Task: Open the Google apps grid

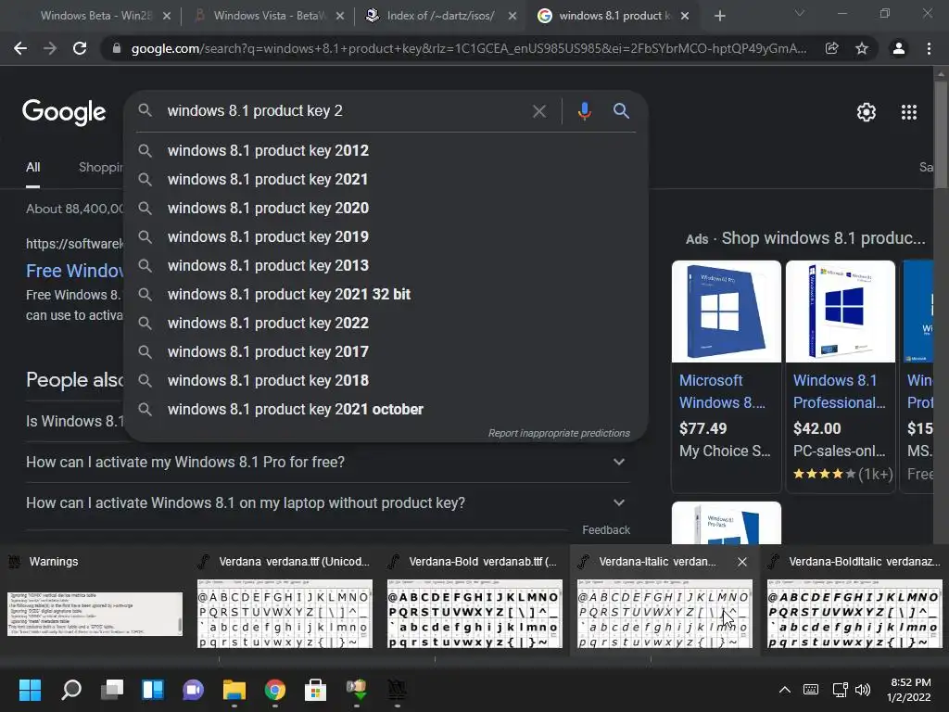Action: [x=909, y=112]
